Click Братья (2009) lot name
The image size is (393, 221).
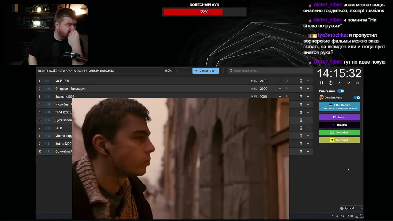tap(65, 96)
